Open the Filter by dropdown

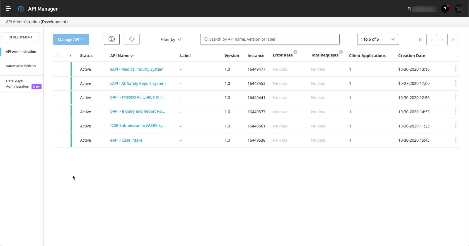click(171, 40)
